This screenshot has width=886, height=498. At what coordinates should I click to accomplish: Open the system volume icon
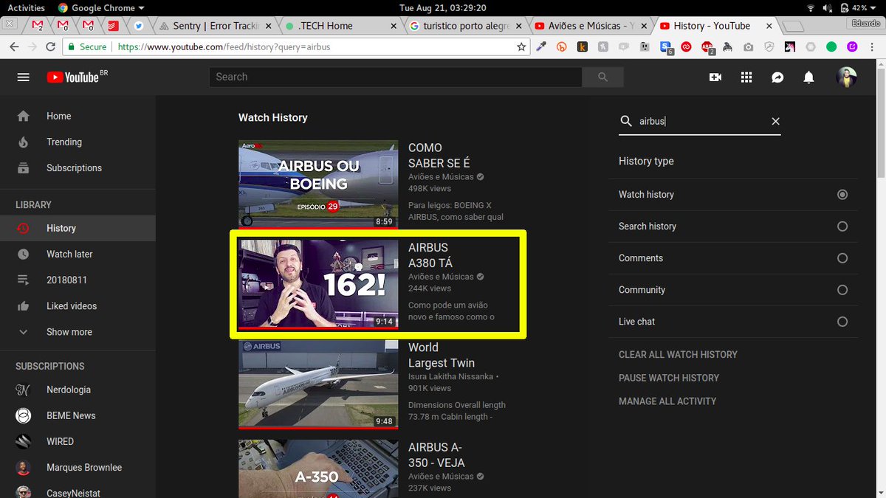[829, 7]
